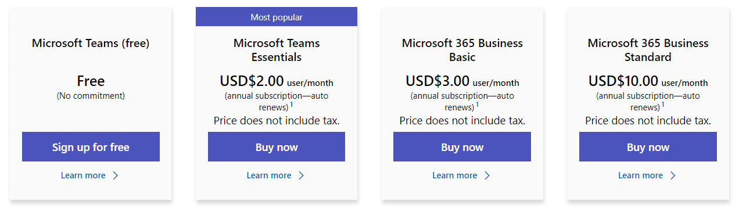Open Learn more for Microsoft Teams (free)

[83, 175]
